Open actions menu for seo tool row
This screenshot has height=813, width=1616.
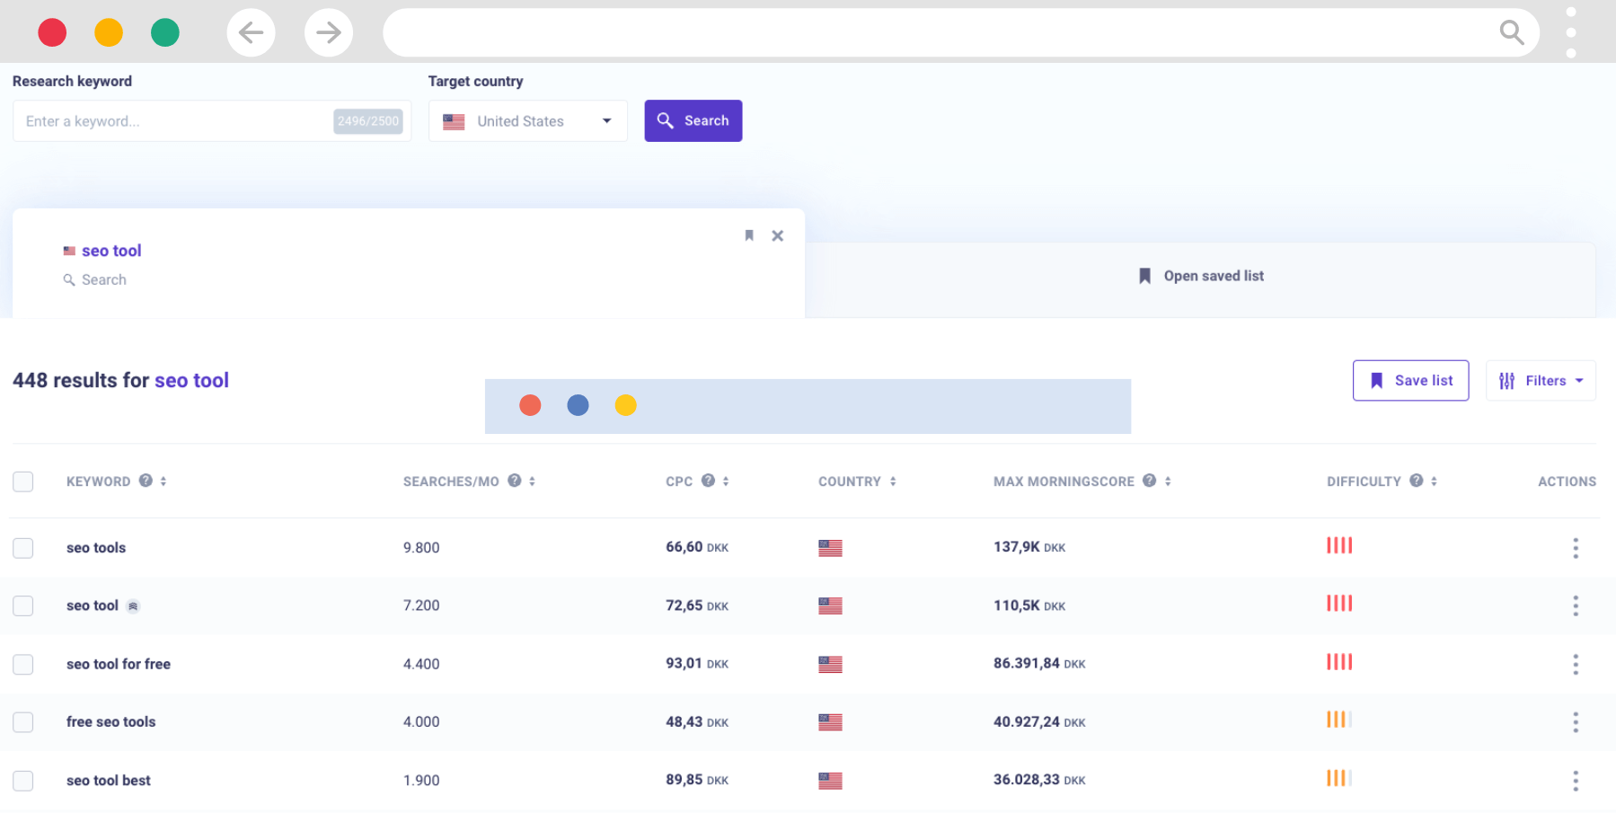(x=1576, y=605)
